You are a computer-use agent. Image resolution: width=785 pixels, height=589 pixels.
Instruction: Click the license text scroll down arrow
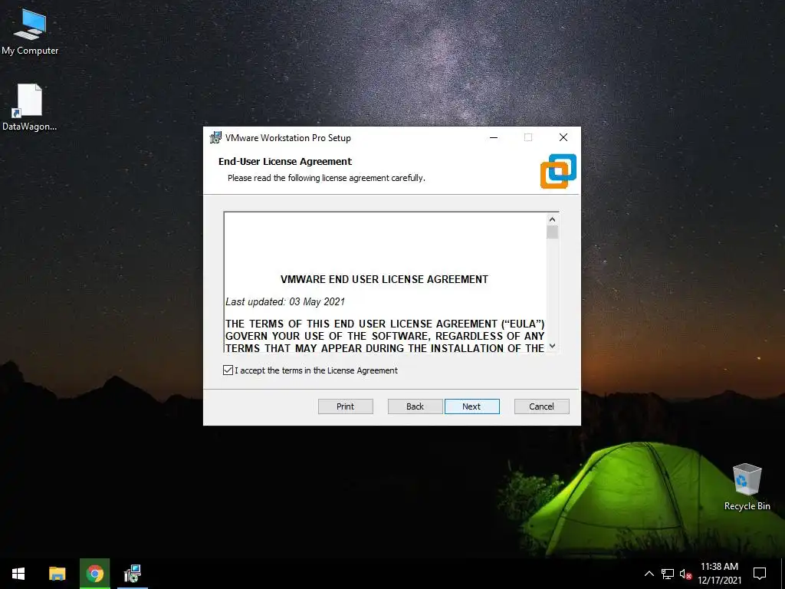coord(552,346)
